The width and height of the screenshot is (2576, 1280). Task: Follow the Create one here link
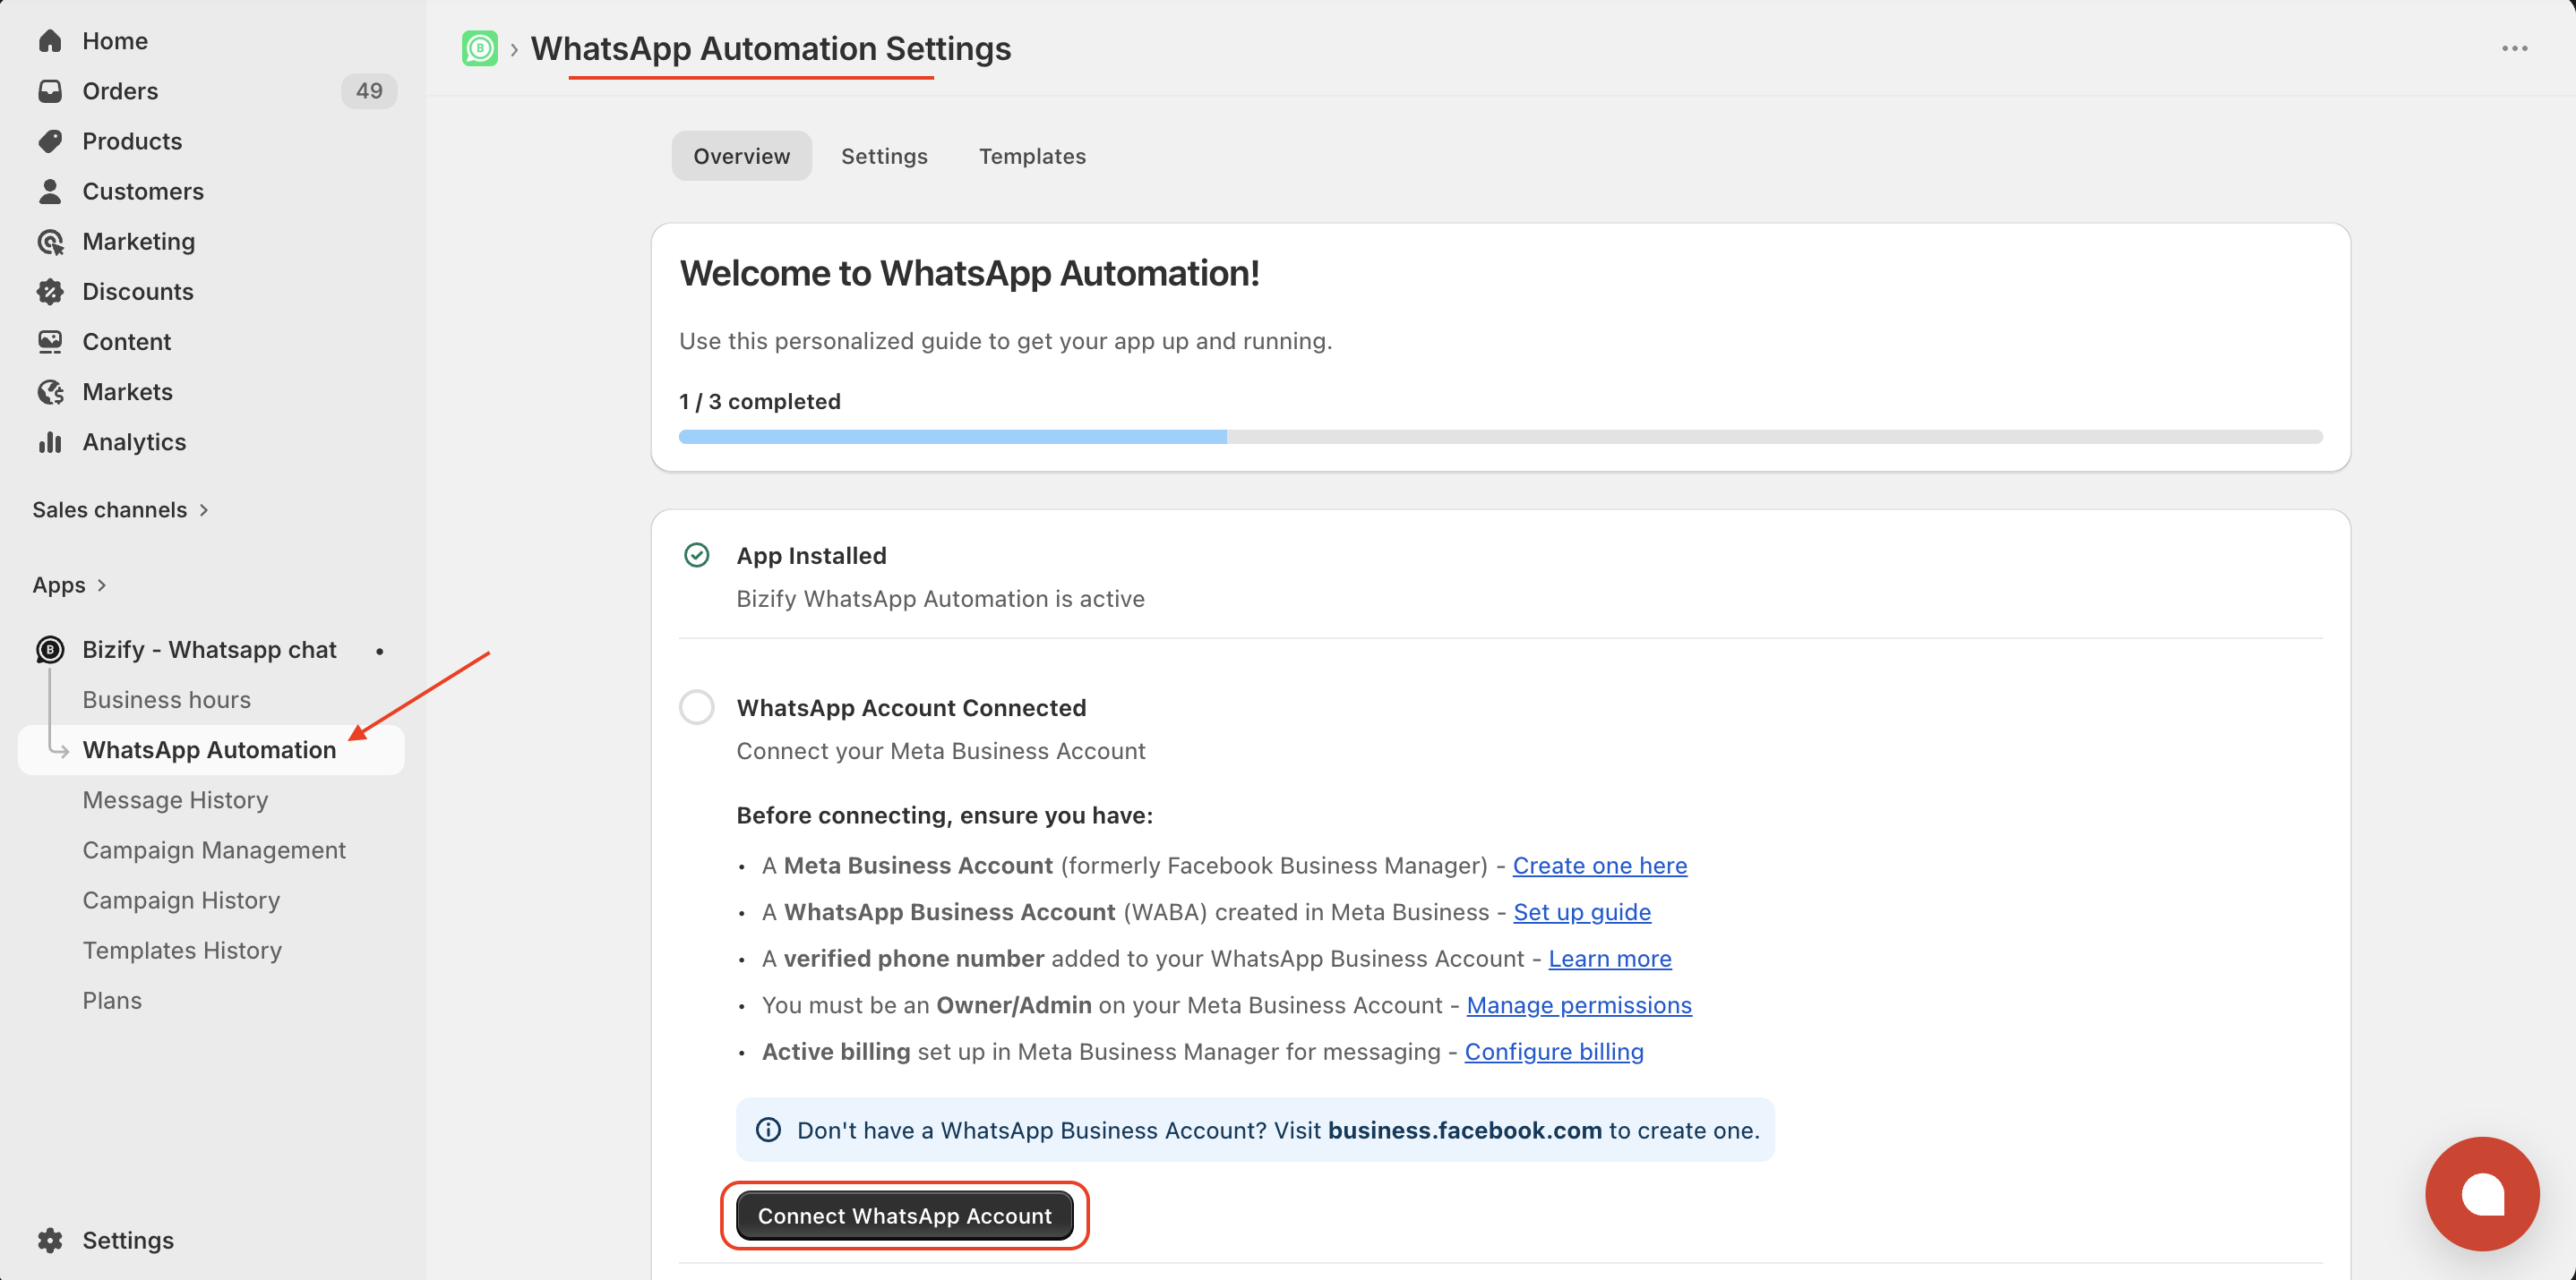(x=1599, y=866)
